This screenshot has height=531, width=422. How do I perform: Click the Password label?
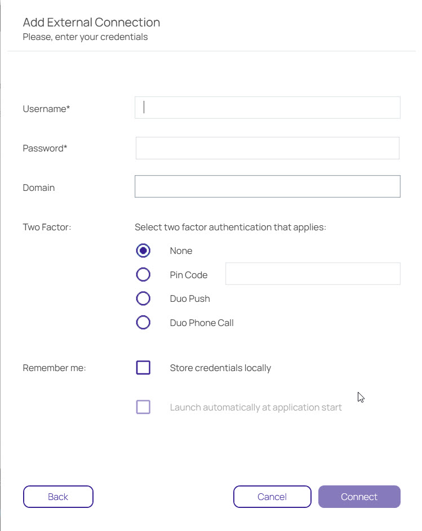[x=44, y=148]
